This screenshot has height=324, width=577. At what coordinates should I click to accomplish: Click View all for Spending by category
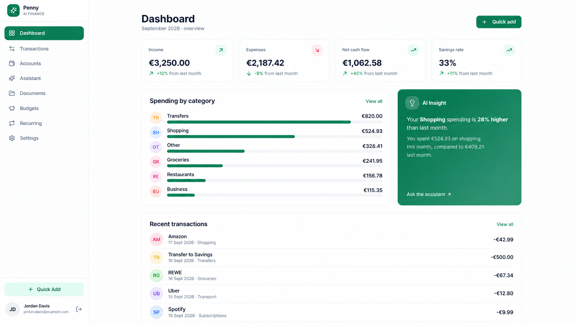(x=374, y=101)
